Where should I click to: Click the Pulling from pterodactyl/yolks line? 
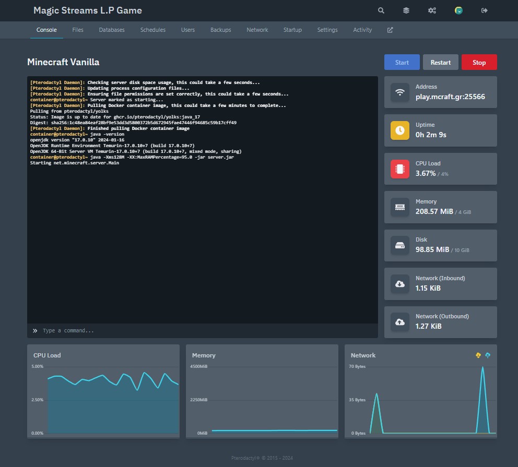coord(69,111)
